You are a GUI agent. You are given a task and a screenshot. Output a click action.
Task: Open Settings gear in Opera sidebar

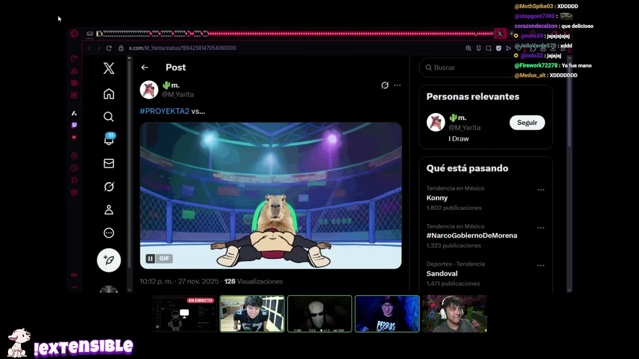point(74,192)
